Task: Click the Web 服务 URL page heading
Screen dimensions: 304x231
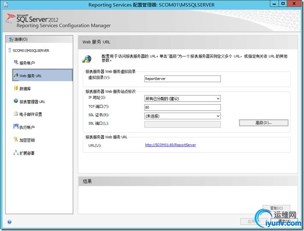Action: [97, 42]
